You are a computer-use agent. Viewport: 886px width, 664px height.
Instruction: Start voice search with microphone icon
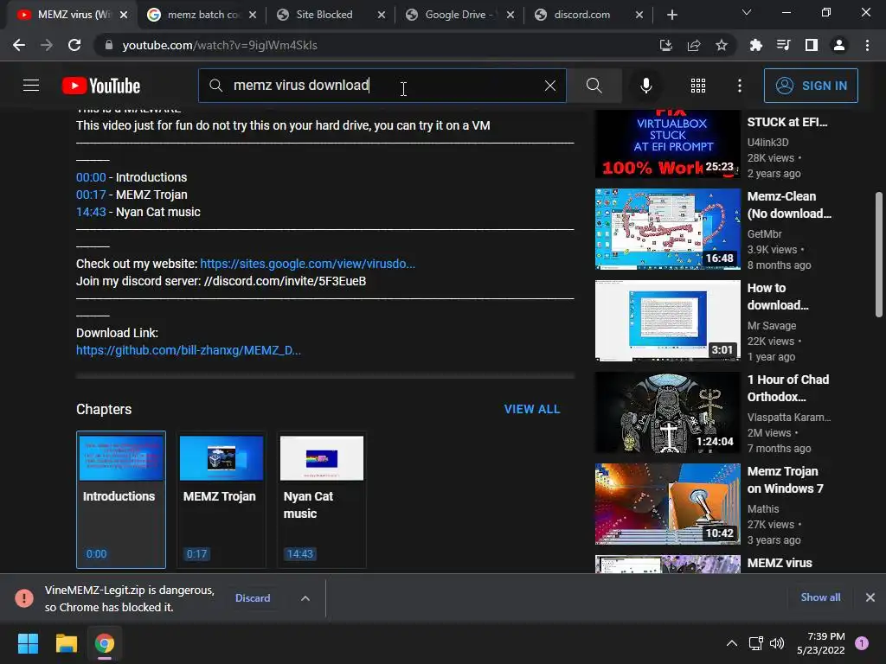coord(645,86)
